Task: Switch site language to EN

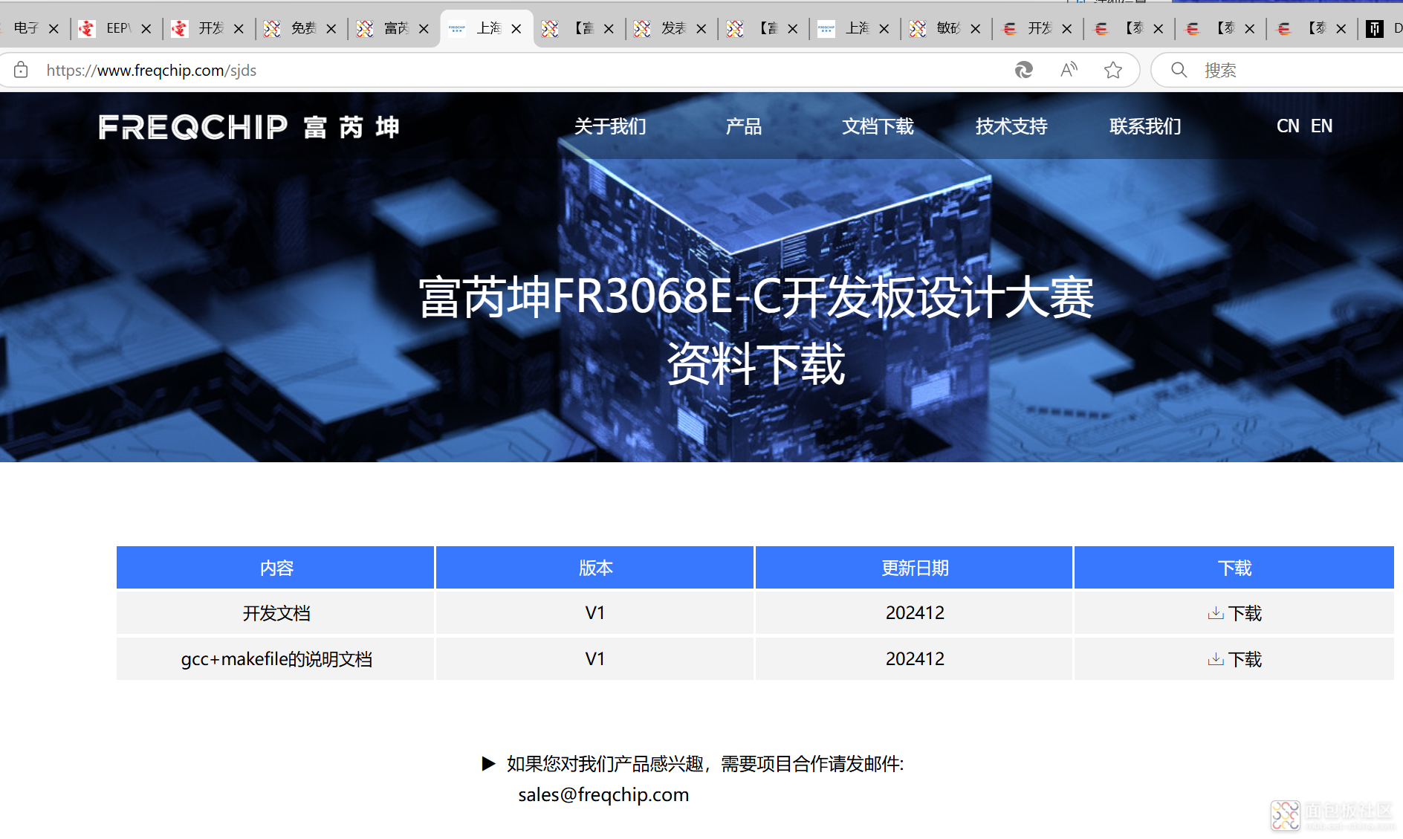Action: (x=1321, y=126)
